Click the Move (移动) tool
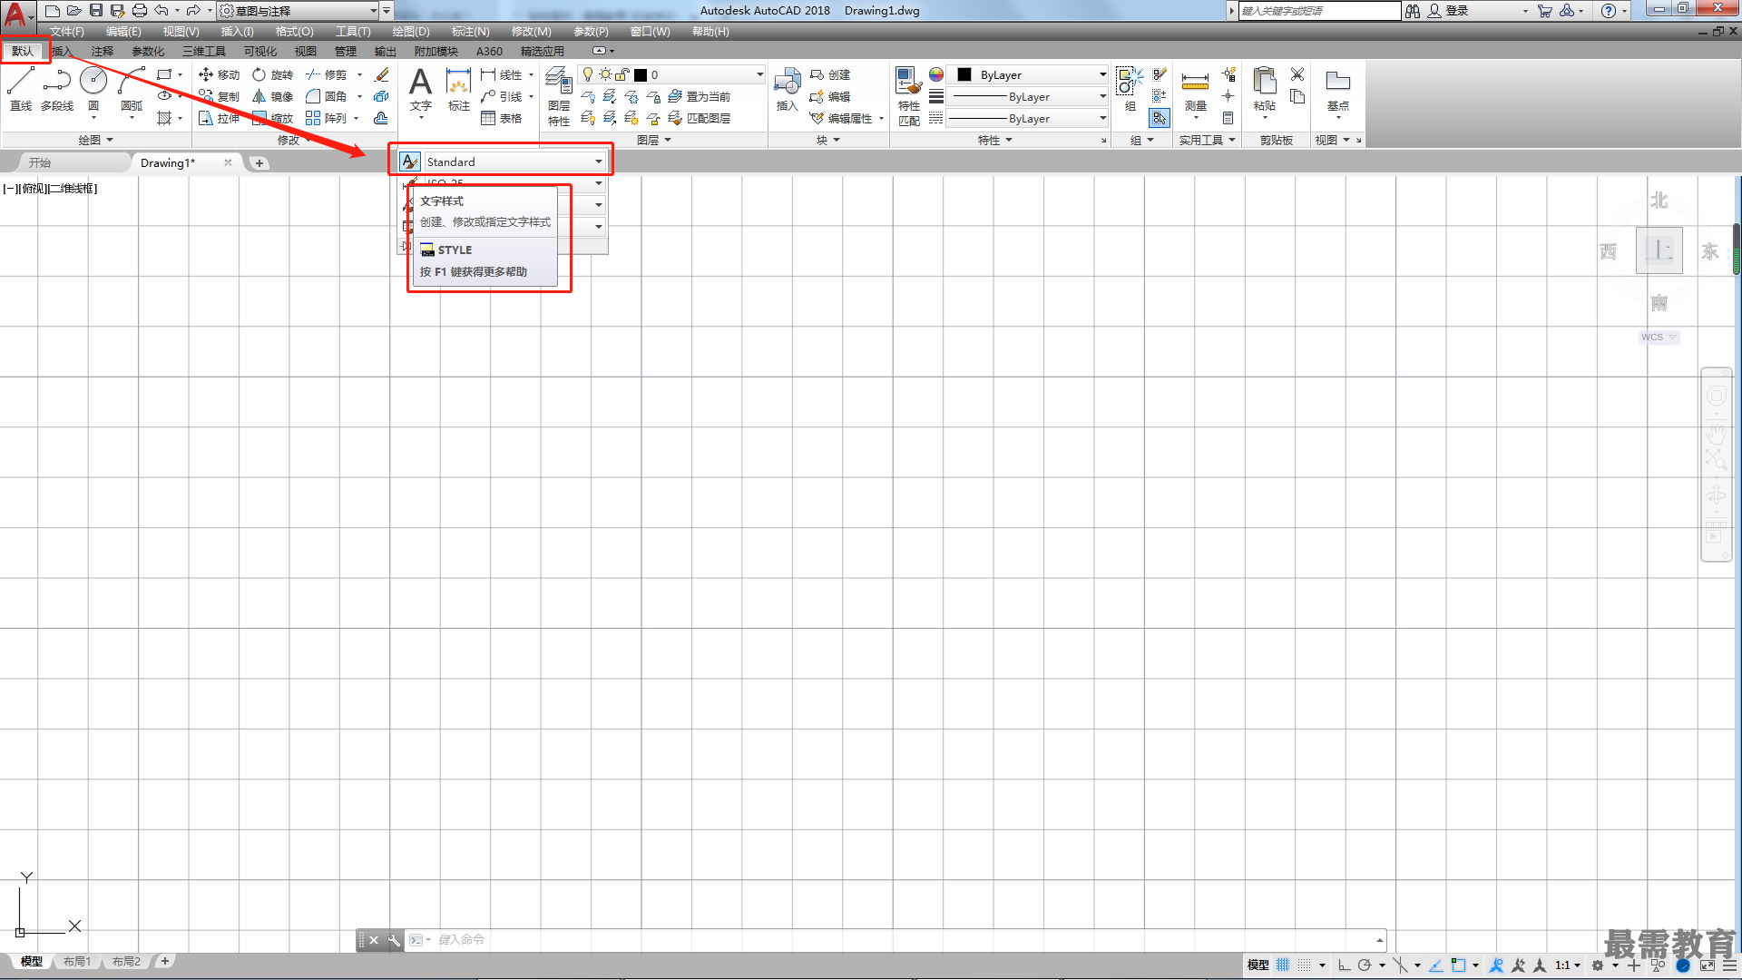The width and height of the screenshot is (1742, 980). 219,74
